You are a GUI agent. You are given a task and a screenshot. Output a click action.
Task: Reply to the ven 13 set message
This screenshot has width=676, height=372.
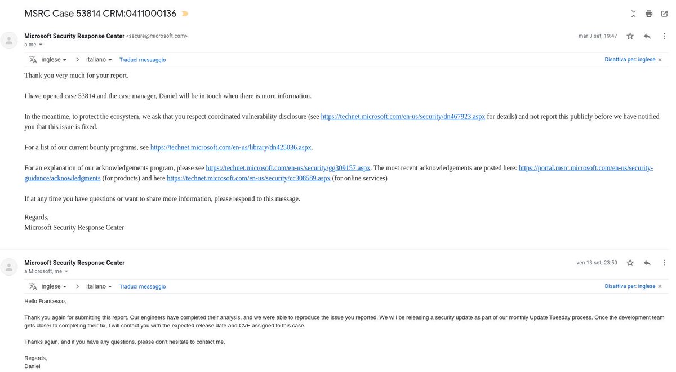[x=647, y=263]
